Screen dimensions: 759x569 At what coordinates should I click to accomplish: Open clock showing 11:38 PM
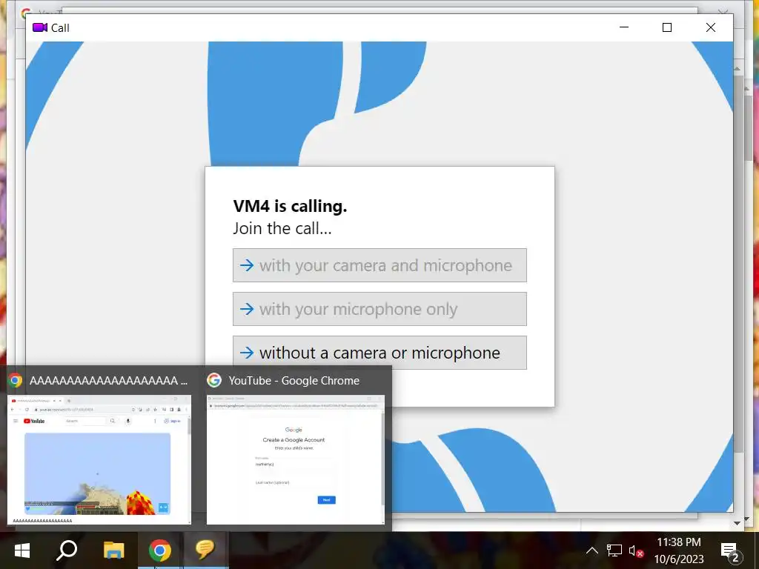click(x=679, y=550)
